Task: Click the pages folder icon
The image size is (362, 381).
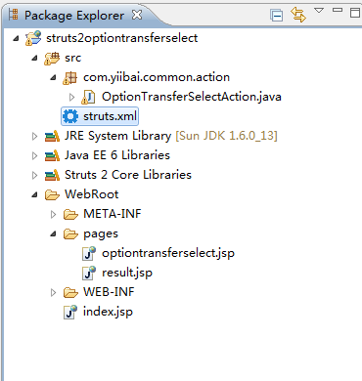Action: [x=70, y=234]
